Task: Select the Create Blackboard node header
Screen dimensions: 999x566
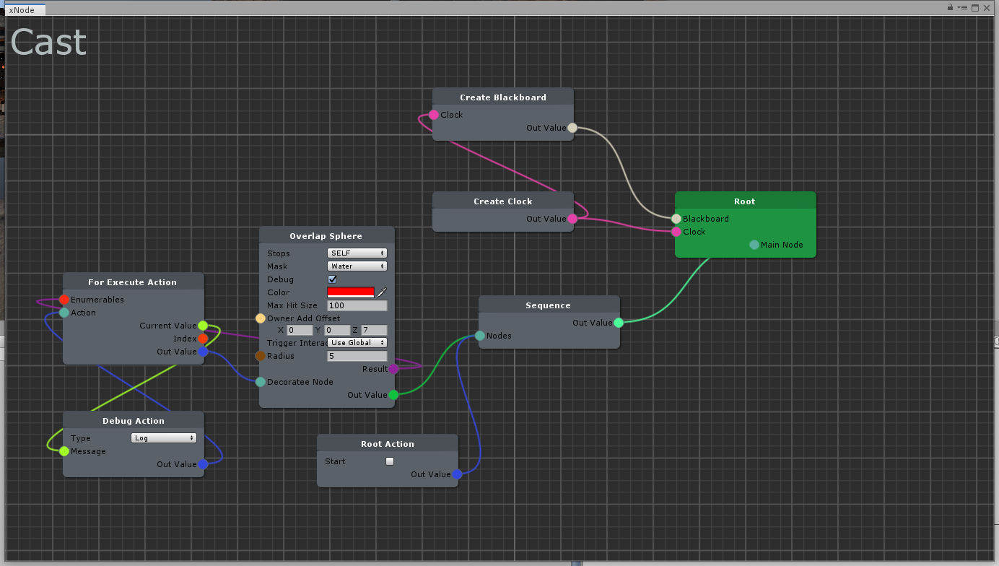Action: 503,97
